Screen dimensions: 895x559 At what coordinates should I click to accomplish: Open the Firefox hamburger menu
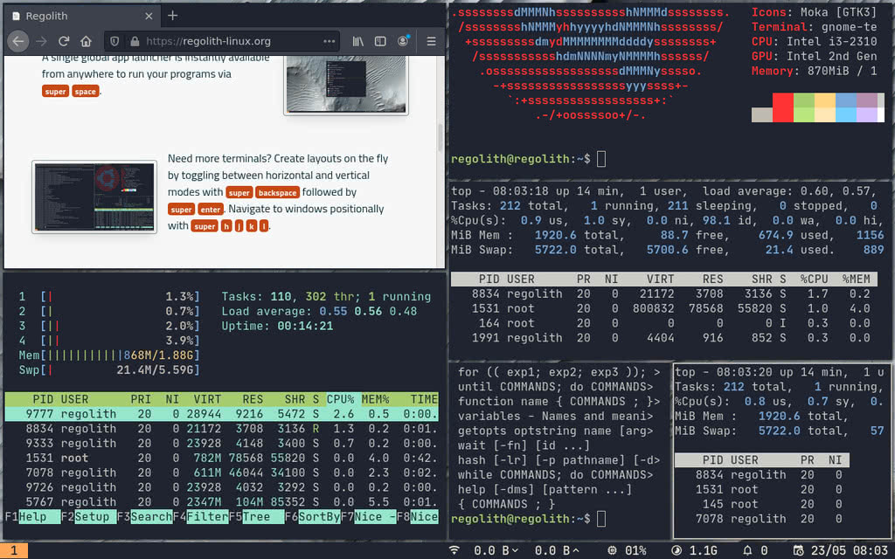431,41
